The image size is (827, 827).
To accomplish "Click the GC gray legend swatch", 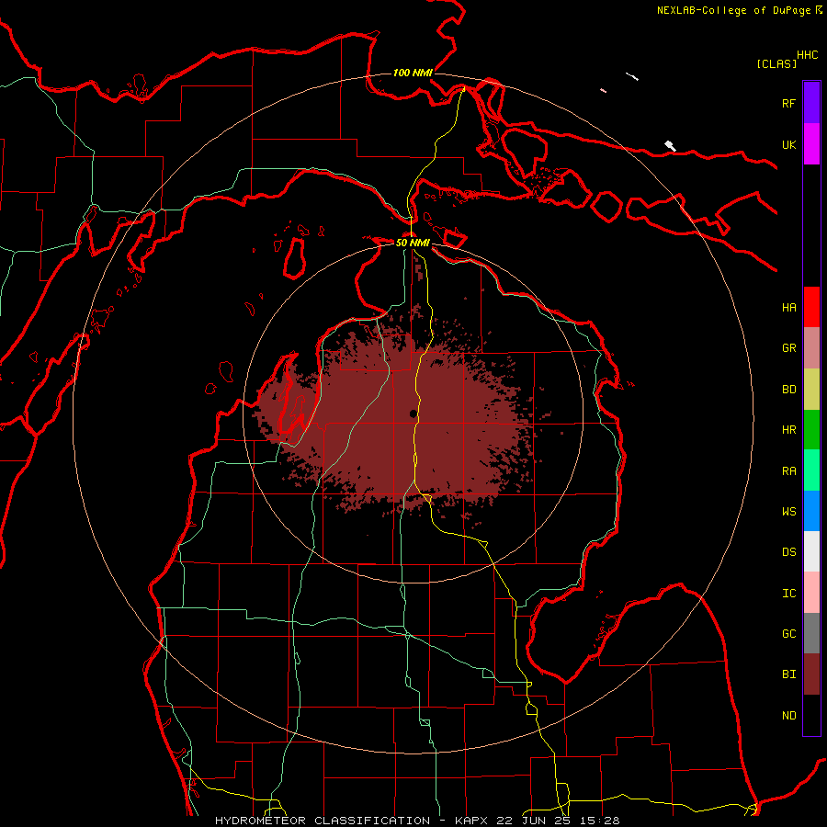I will [x=811, y=633].
